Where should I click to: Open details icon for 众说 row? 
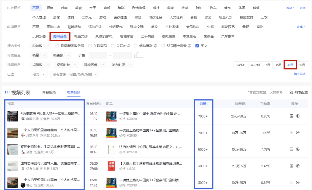(291, 149)
